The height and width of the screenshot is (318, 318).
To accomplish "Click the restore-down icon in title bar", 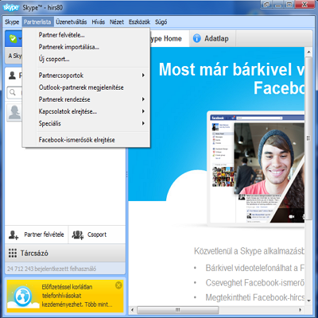I will pos(267,5).
